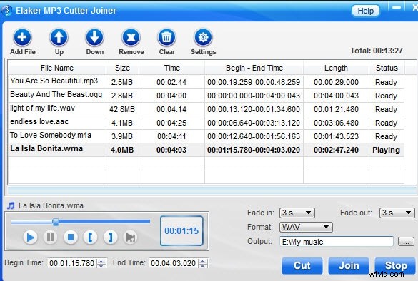Click the Total: 00:13:27 label
The height and width of the screenshot is (281, 418).
[x=376, y=51]
